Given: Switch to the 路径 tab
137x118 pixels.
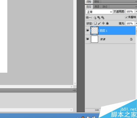Looking at the screenshot, I should point(105,7).
